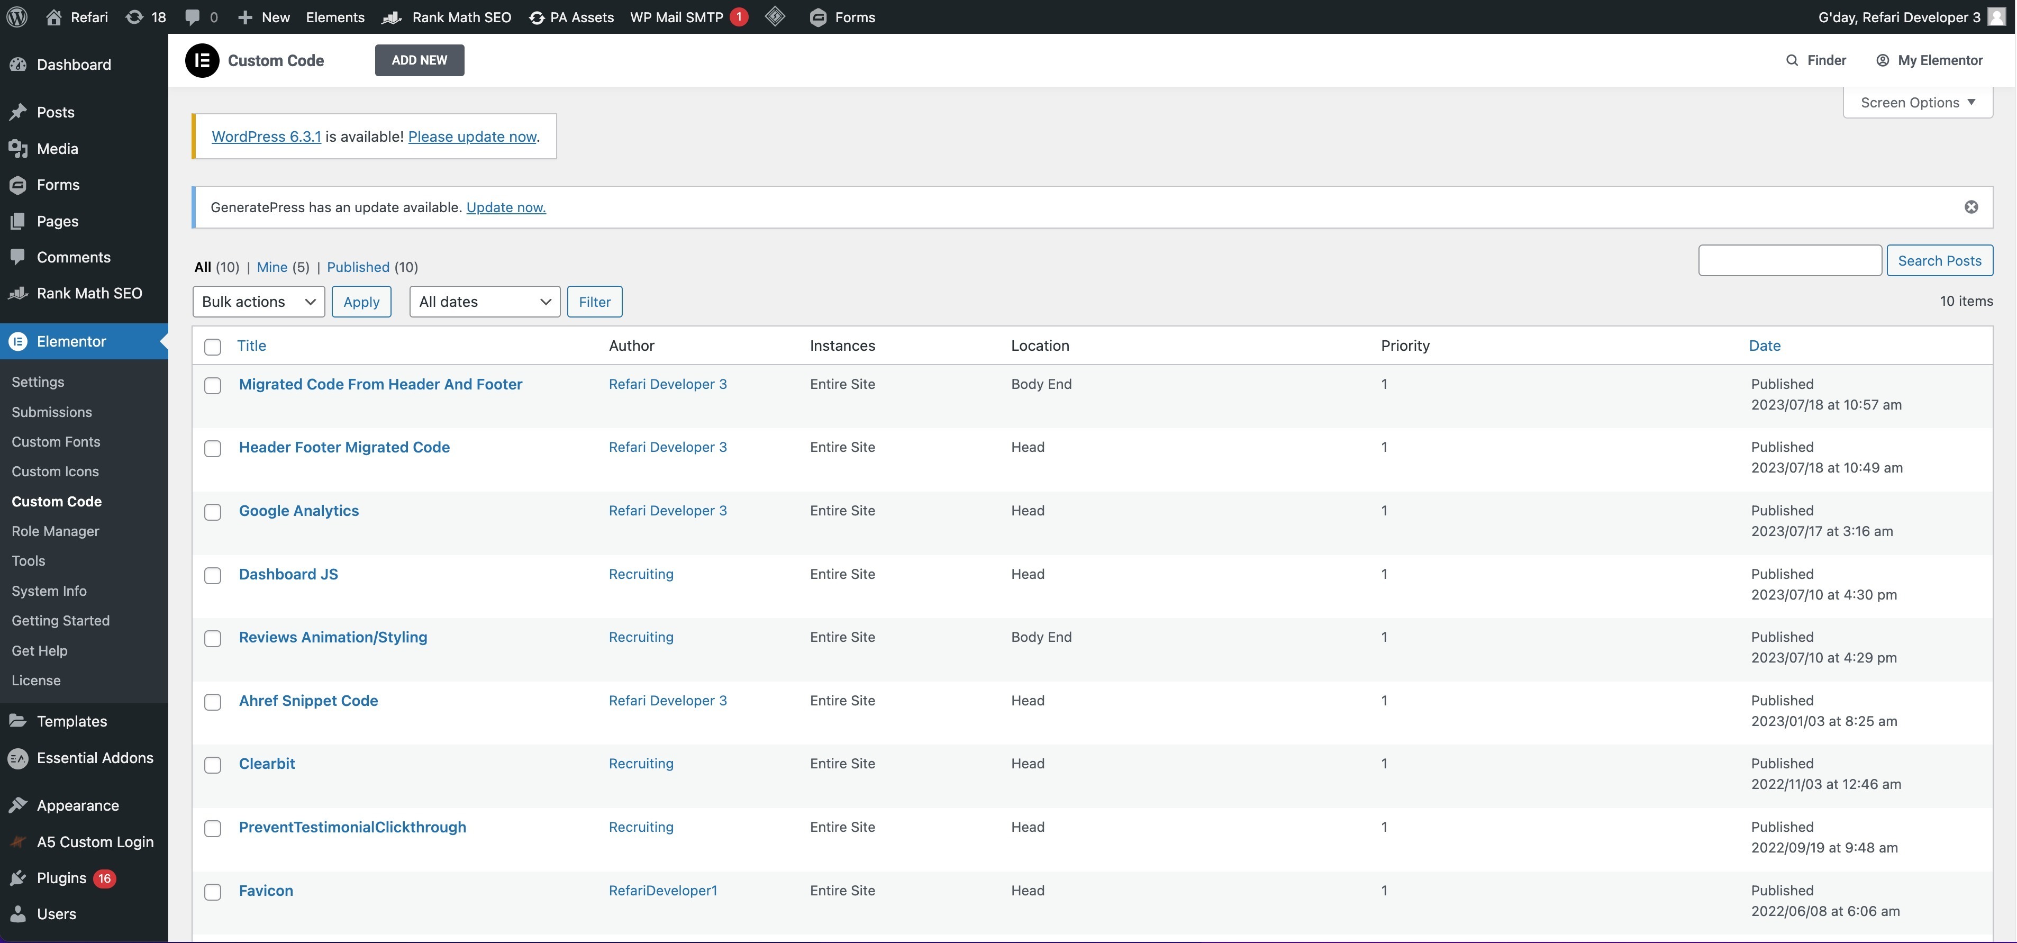Open the All dates dropdown

coord(485,302)
